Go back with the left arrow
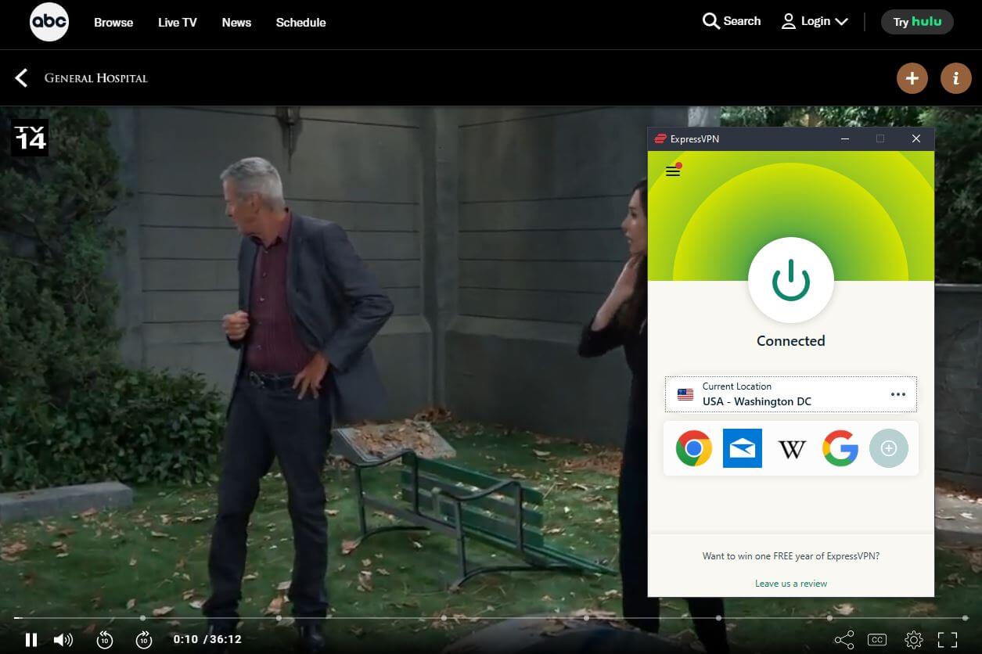The width and height of the screenshot is (982, 654). click(21, 77)
